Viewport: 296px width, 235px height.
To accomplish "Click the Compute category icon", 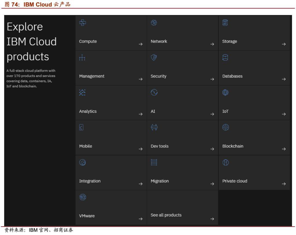I will (x=83, y=23).
